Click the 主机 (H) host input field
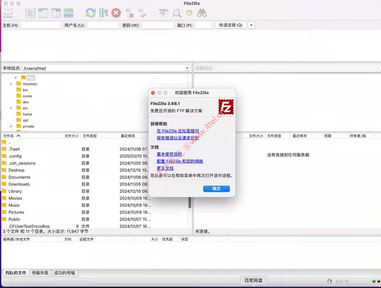 click(x=41, y=25)
